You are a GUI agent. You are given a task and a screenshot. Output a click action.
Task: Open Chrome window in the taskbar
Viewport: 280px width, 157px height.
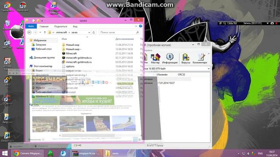click(28, 153)
